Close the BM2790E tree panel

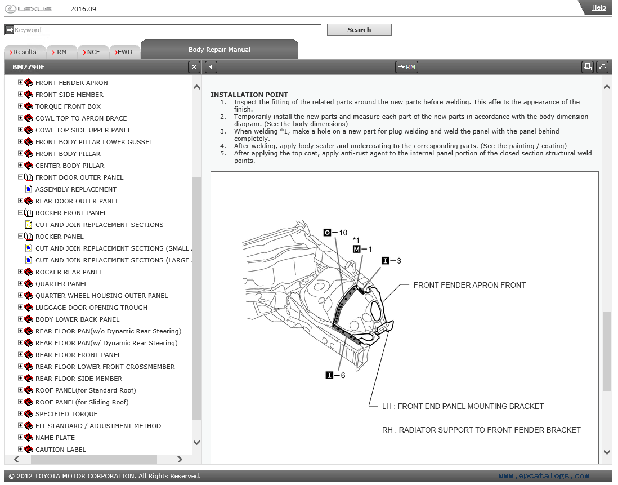[x=194, y=67]
